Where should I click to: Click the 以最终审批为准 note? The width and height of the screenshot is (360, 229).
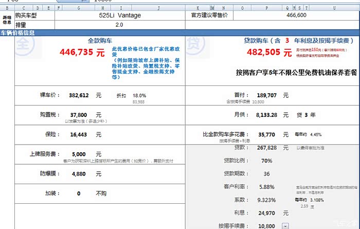click(311, 148)
